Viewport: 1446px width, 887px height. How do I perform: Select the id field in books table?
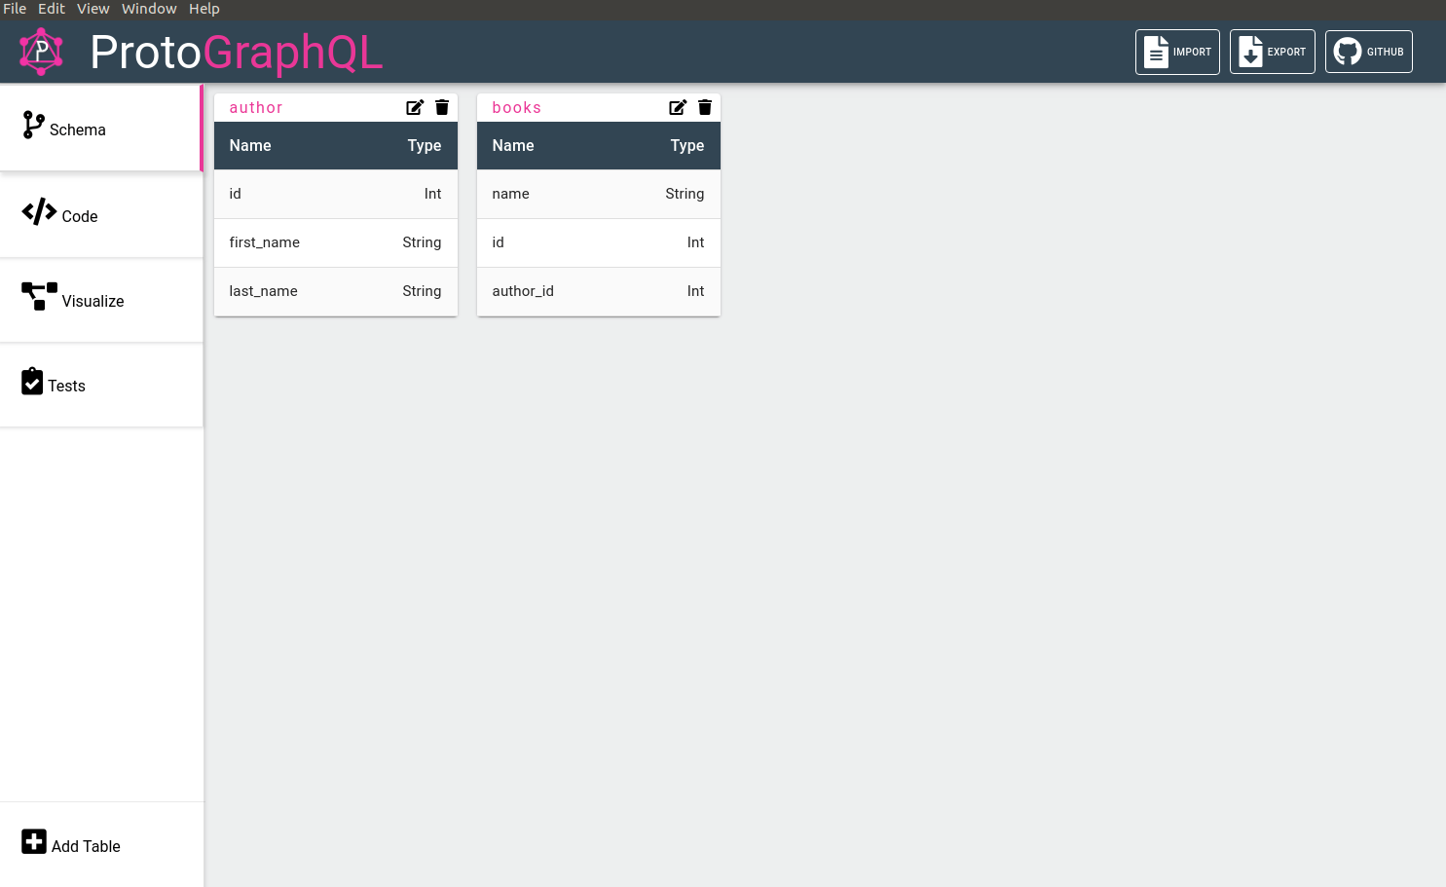click(599, 242)
